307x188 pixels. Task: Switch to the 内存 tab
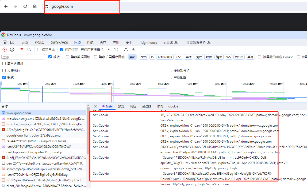coord(103,43)
